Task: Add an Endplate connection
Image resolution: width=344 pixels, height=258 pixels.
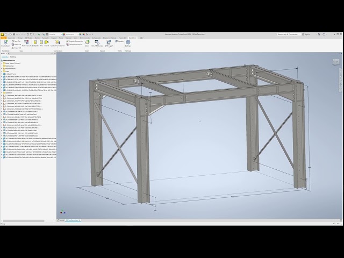Action: [x=35, y=43]
